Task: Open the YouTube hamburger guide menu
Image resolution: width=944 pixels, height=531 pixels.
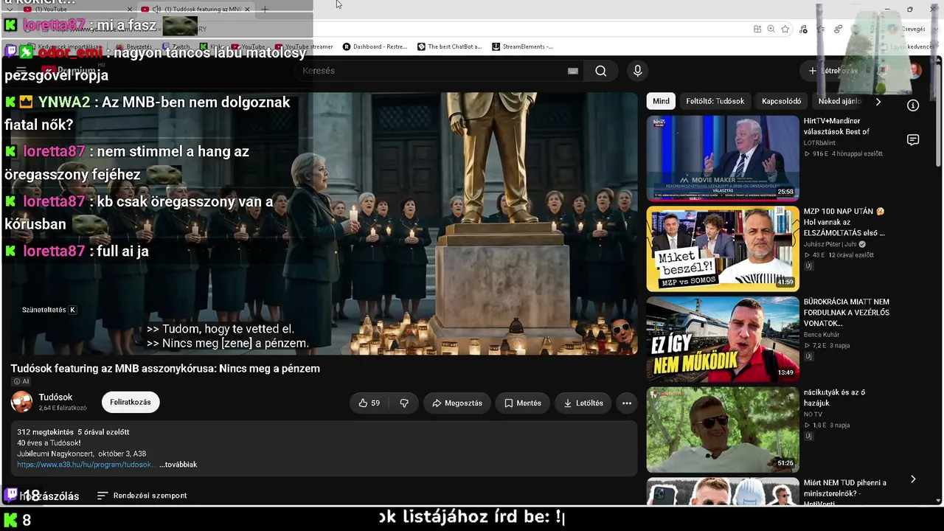Action: pos(21,71)
